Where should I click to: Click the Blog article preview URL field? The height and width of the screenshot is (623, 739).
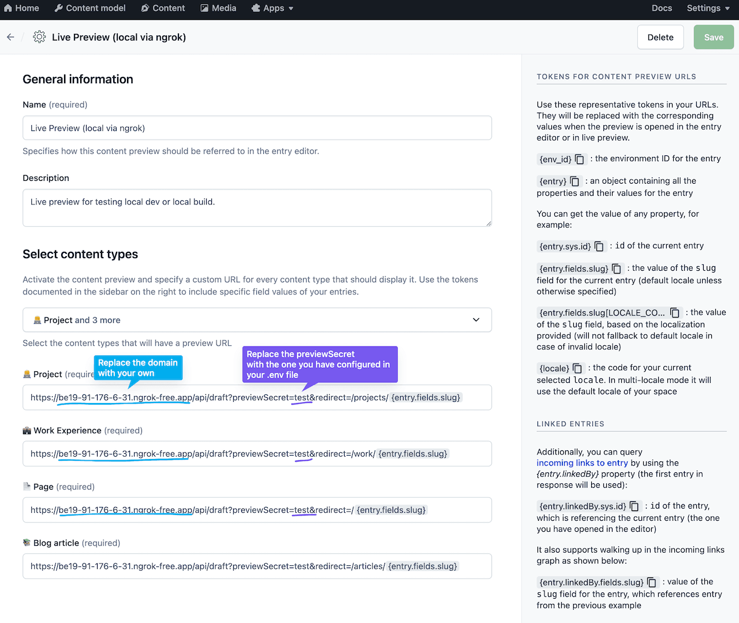coord(257,566)
